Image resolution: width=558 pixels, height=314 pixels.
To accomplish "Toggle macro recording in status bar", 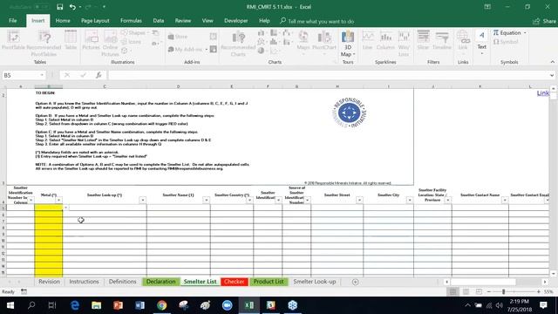I will coord(24,291).
